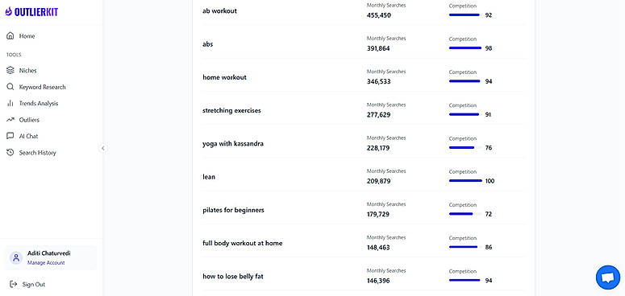Collapse the sidebar with the chevron

click(103, 148)
